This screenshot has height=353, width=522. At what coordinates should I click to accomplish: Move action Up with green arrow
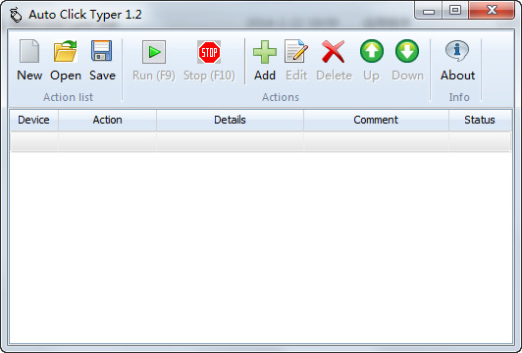(372, 60)
